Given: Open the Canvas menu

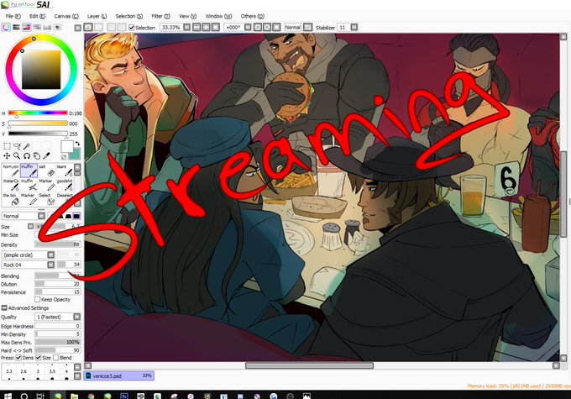Looking at the screenshot, I should pos(66,17).
